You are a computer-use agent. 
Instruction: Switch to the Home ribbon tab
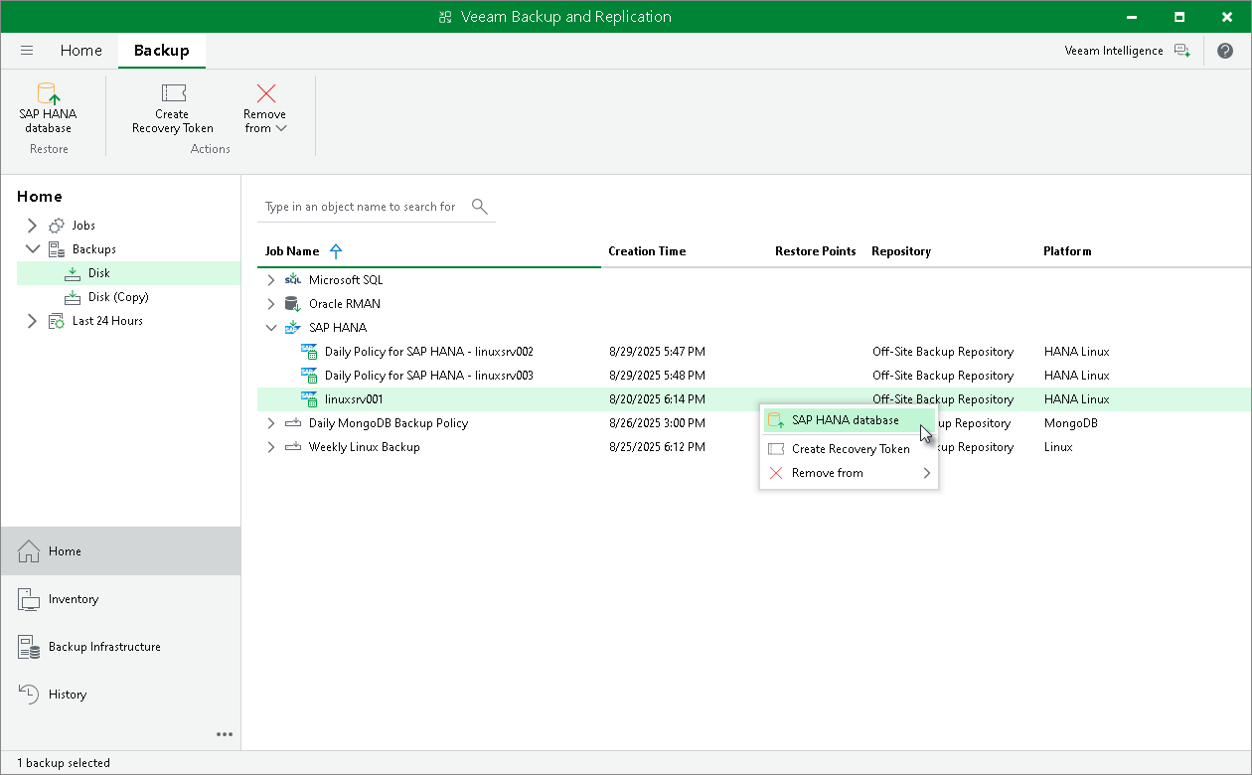point(80,51)
